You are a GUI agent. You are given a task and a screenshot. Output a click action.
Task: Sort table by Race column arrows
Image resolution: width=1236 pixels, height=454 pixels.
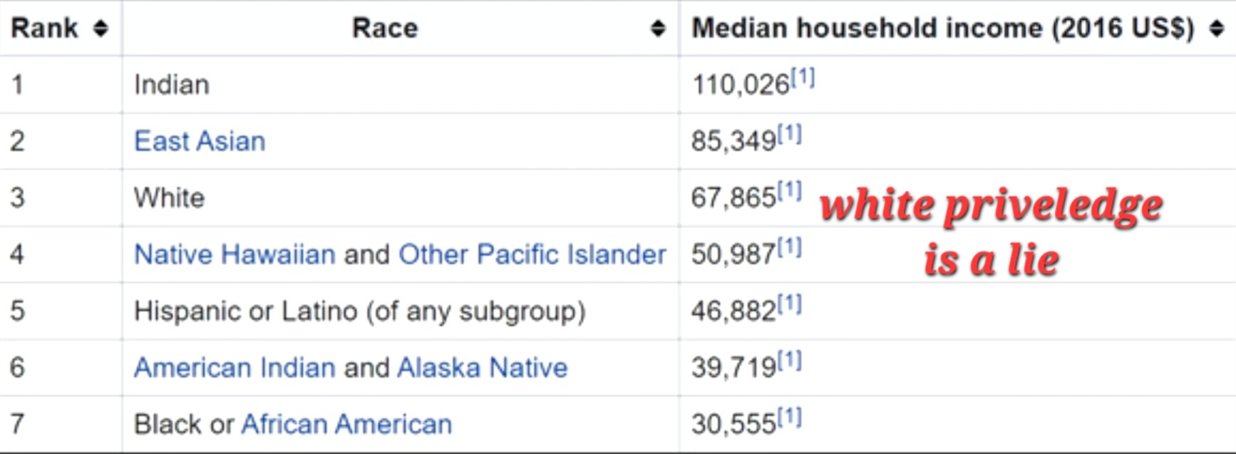click(x=658, y=29)
